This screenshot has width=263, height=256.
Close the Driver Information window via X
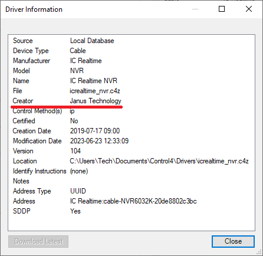click(x=249, y=9)
